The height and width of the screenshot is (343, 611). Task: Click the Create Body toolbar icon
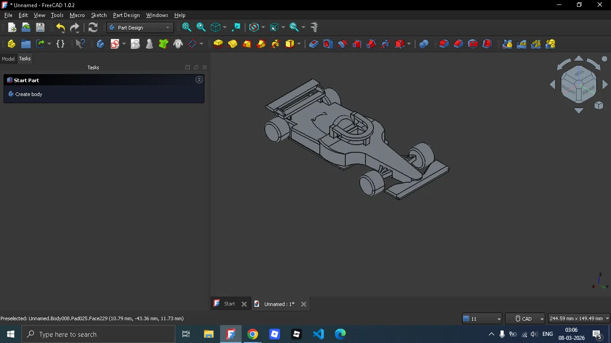[x=101, y=44]
